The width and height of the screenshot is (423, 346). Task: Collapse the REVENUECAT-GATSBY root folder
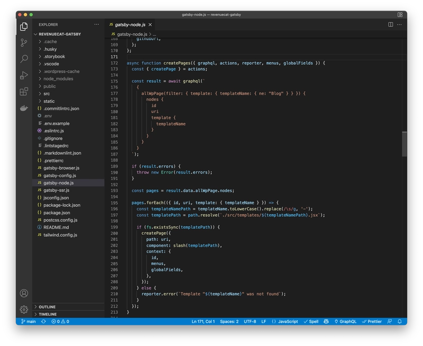[68, 34]
